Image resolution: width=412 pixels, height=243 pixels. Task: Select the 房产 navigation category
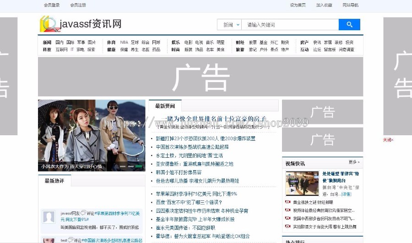pos(304,42)
